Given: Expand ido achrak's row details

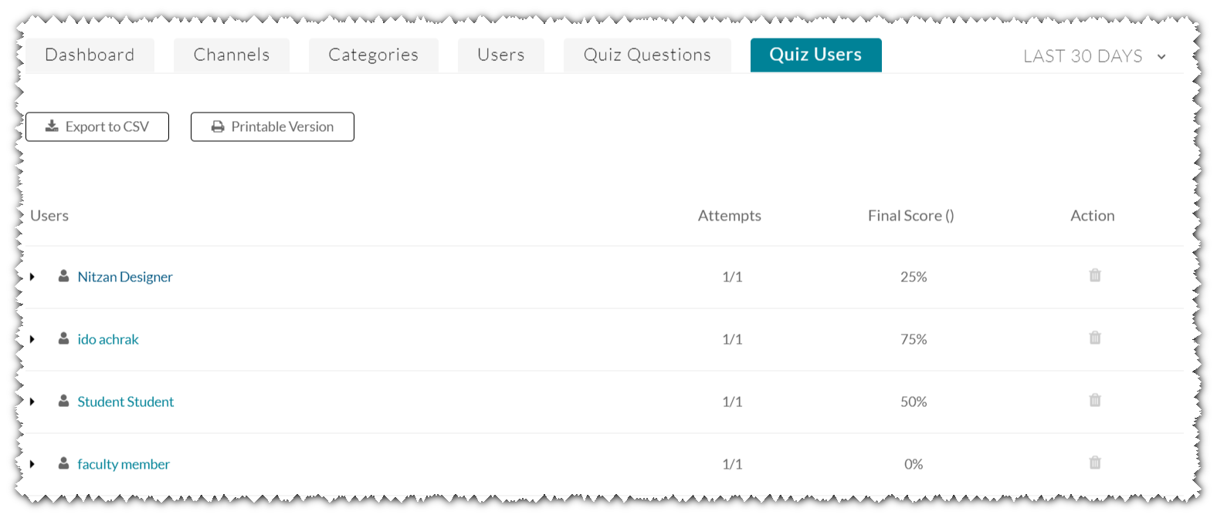Looking at the screenshot, I should (x=32, y=338).
